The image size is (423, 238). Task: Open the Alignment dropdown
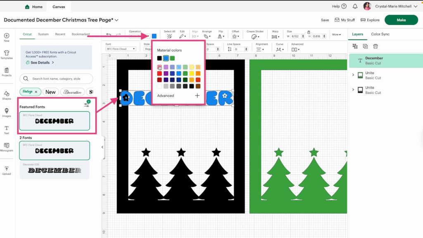pos(260,50)
